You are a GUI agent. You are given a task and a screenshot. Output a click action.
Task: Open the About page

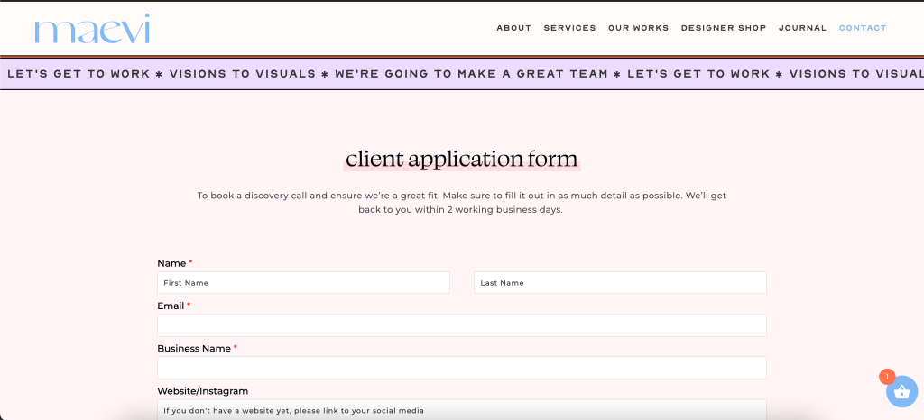(513, 28)
